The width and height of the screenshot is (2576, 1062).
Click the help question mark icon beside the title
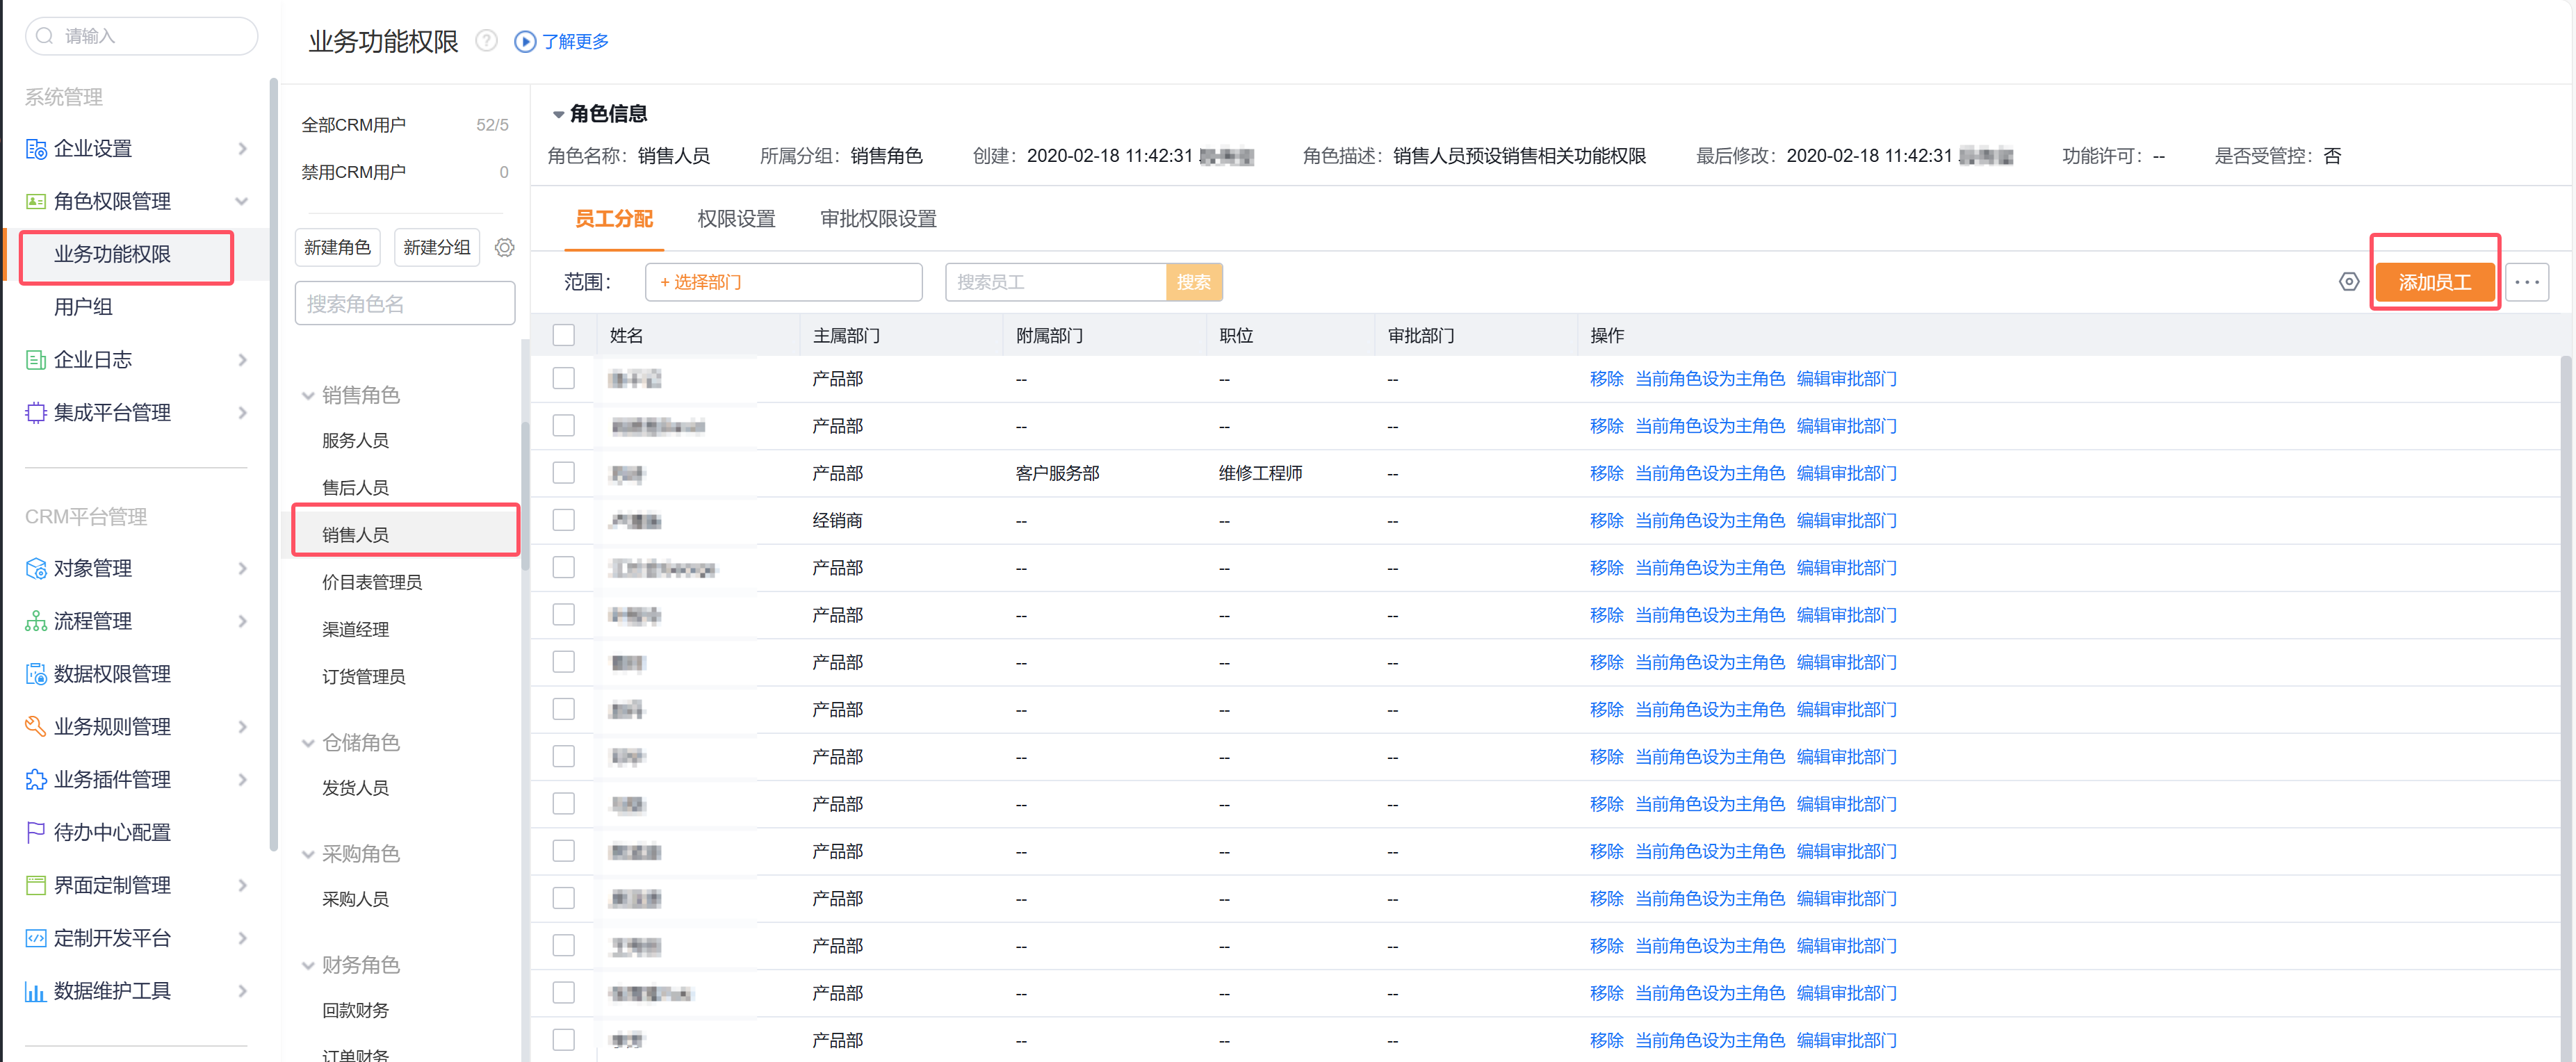coord(486,41)
